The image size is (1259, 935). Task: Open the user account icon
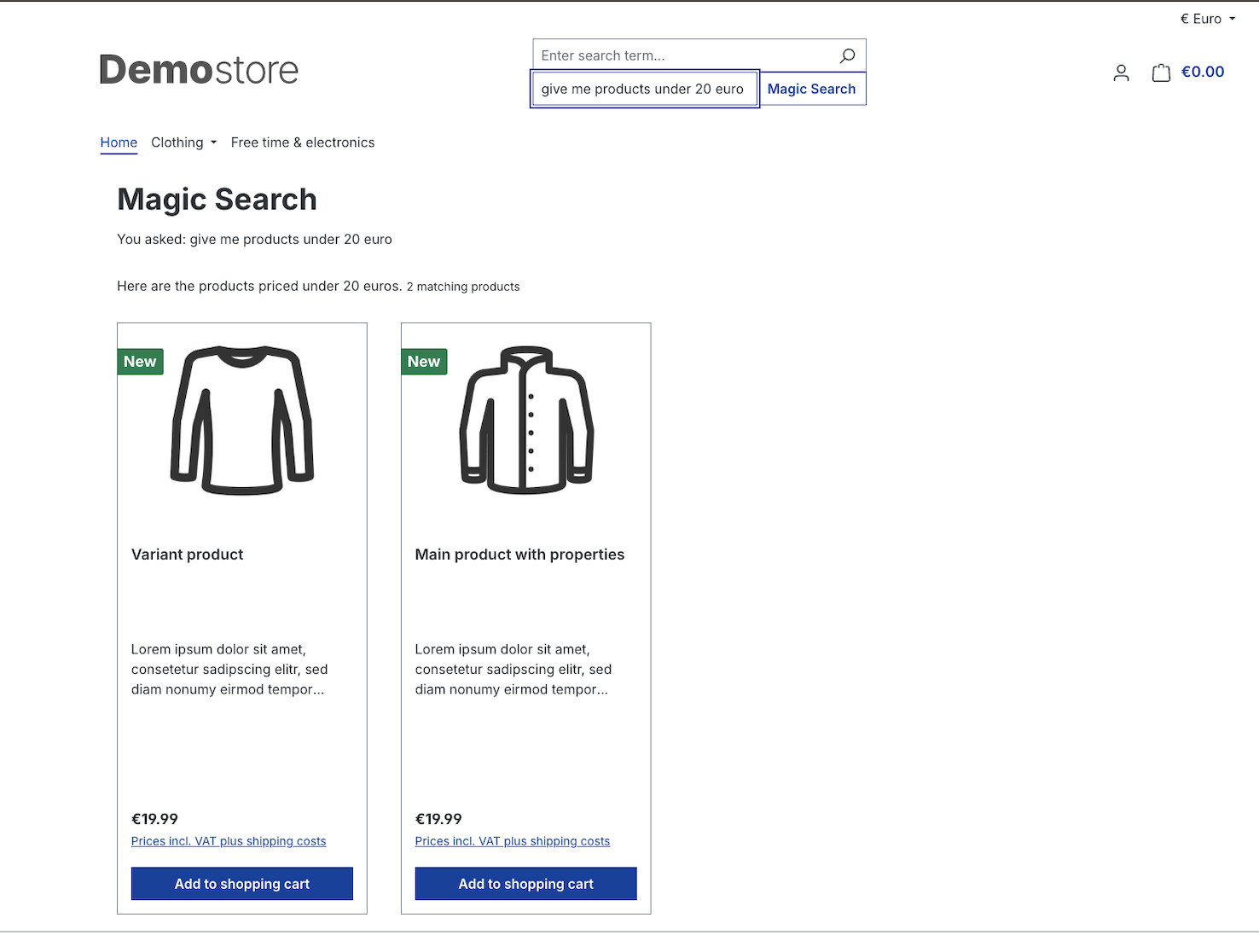click(1121, 73)
